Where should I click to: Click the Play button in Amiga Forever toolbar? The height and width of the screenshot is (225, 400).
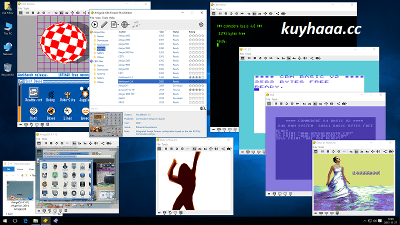[94, 24]
